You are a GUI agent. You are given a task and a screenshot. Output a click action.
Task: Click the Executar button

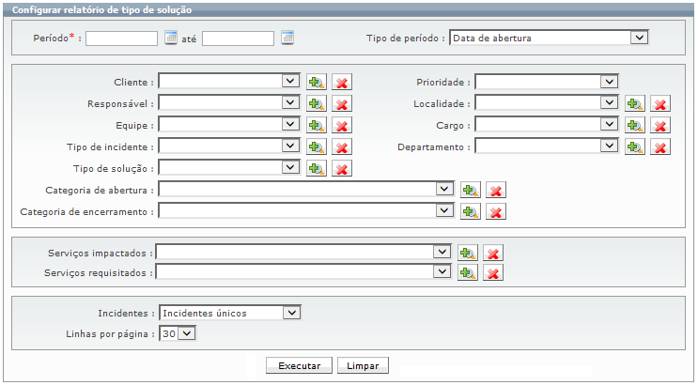299,366
